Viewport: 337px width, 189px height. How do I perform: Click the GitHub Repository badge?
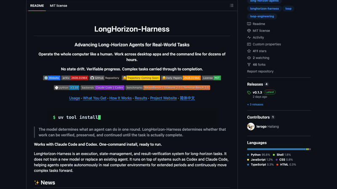[x=104, y=78]
